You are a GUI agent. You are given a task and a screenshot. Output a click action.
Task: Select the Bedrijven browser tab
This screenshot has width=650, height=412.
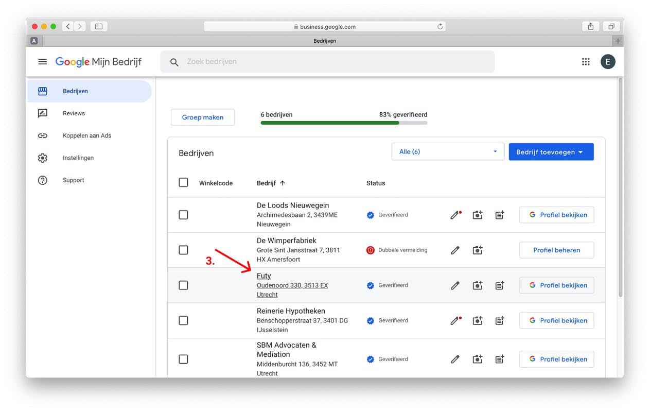pos(325,41)
